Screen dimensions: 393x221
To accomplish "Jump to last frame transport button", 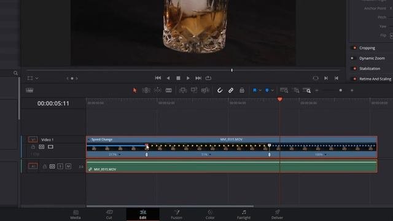I will [x=198, y=78].
